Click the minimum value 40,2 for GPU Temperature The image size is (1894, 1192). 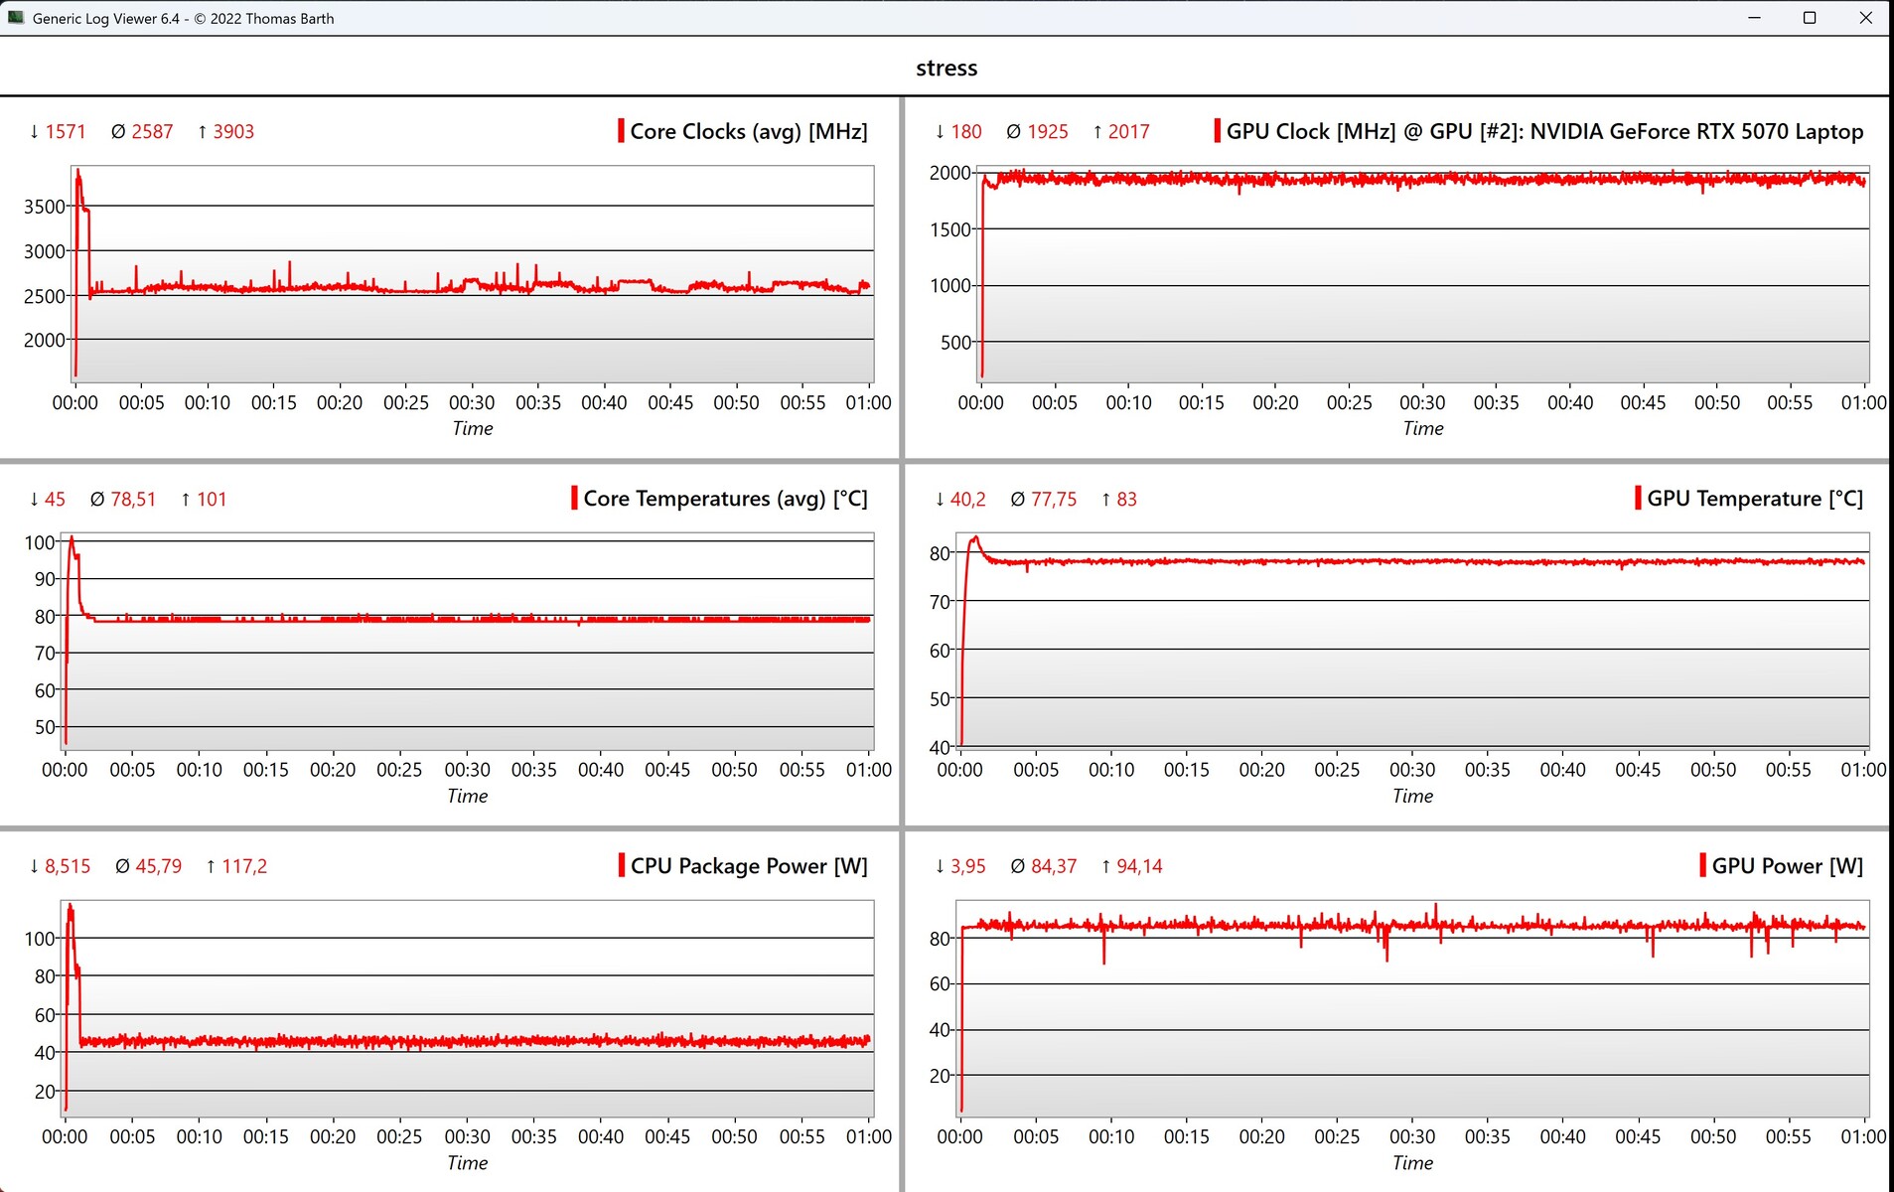(967, 499)
